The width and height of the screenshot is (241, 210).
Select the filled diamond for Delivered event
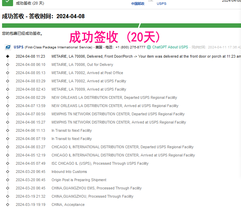8,56
